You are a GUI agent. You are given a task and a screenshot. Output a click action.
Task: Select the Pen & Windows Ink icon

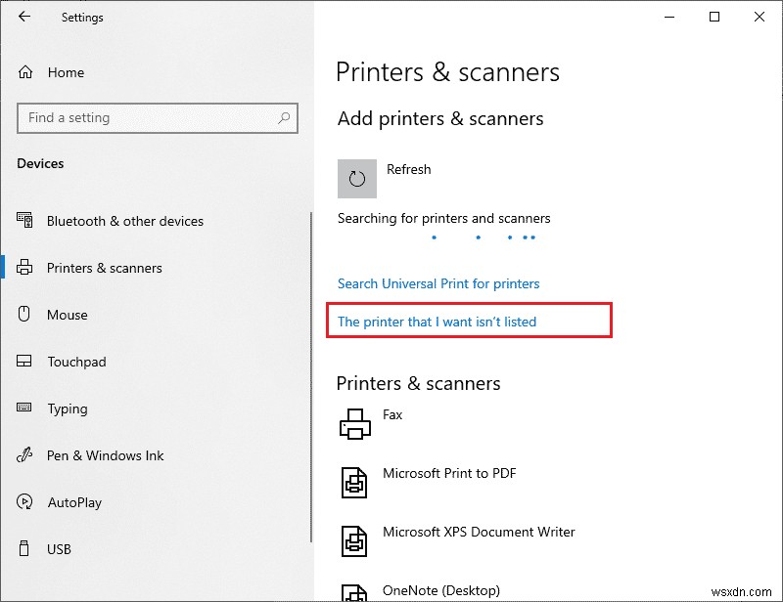click(23, 455)
